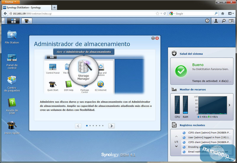
Task: Click the network traffic graph
Action: (212, 105)
